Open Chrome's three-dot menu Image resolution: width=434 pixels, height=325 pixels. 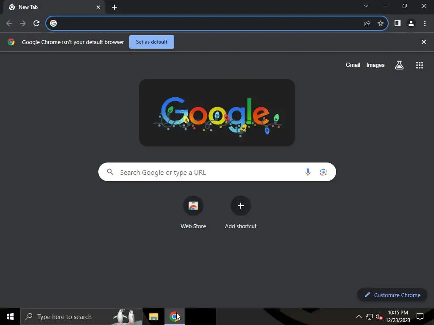425,23
